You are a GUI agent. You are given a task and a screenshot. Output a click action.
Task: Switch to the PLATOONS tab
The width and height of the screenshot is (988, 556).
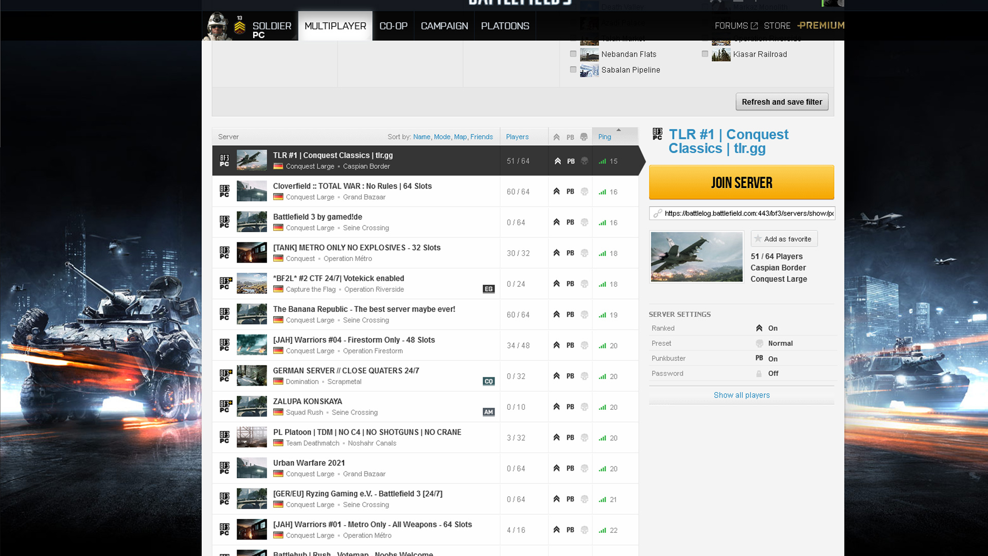[505, 26]
